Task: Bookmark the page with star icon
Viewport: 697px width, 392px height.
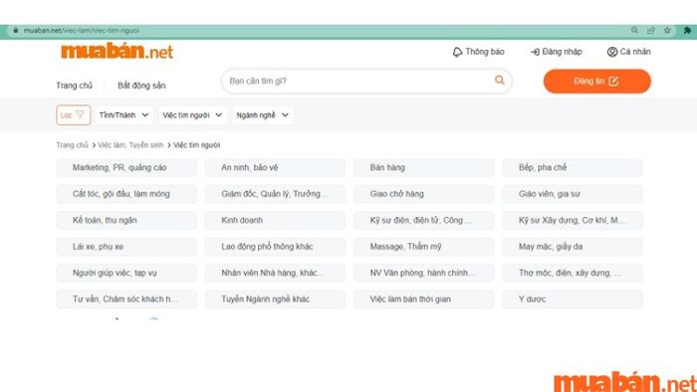Action: coord(667,30)
